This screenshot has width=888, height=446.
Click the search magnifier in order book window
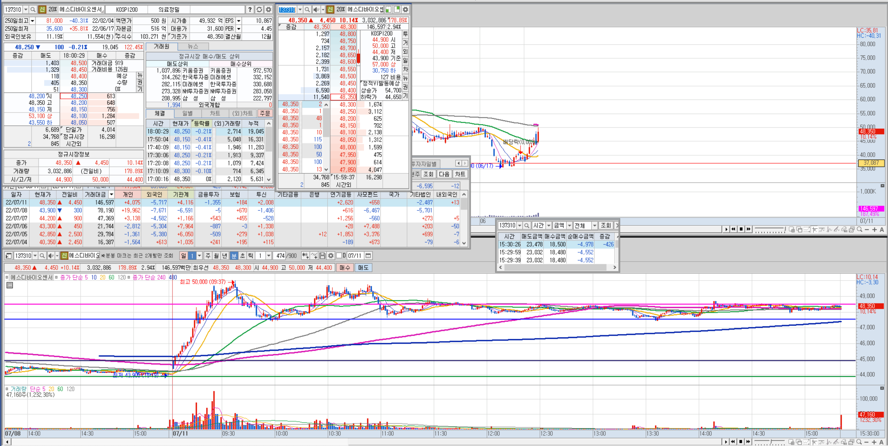point(307,10)
